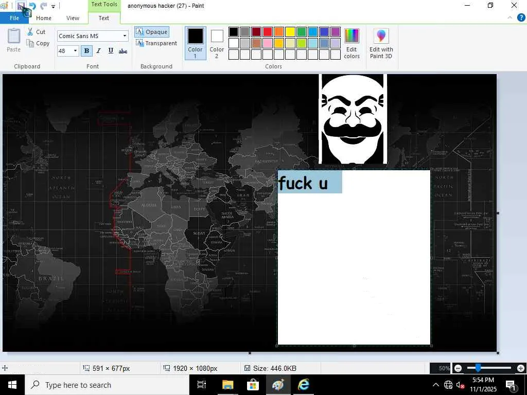This screenshot has width=527, height=395.
Task: Pick the purple color swatch
Action: click(336, 32)
